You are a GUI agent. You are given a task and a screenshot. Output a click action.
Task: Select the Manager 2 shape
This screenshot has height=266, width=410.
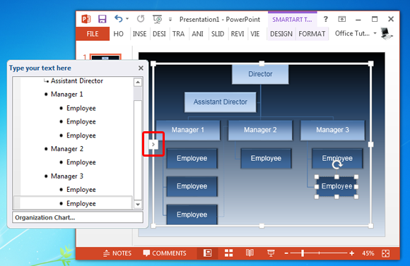tap(260, 130)
